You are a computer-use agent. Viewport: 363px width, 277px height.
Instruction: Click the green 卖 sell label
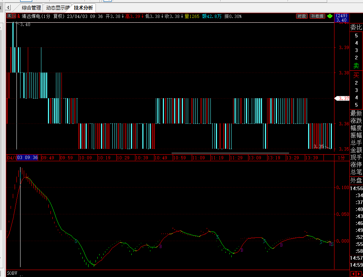pos(356,66)
